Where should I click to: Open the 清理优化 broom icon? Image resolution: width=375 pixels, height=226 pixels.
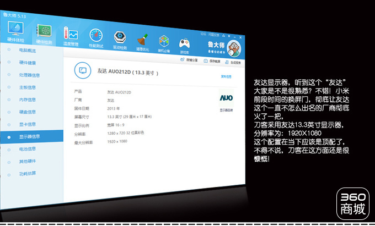point(142,40)
